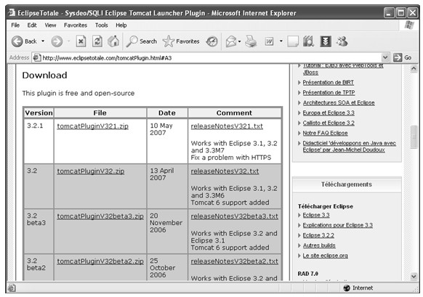This screenshot has width=423, height=297.
Task: Download tomcatPluginV32beta2.zip
Action: (x=100, y=261)
